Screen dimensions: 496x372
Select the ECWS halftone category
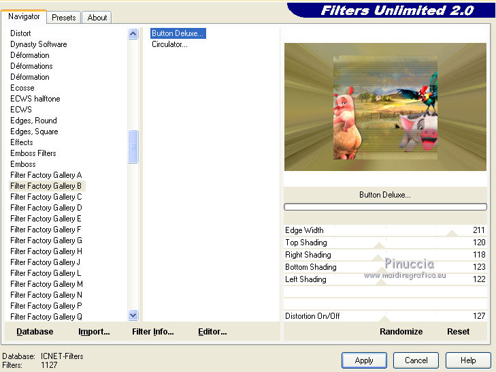[x=35, y=99]
